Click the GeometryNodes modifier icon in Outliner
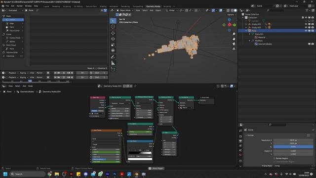The height and width of the screenshot is (178, 316). [256, 44]
